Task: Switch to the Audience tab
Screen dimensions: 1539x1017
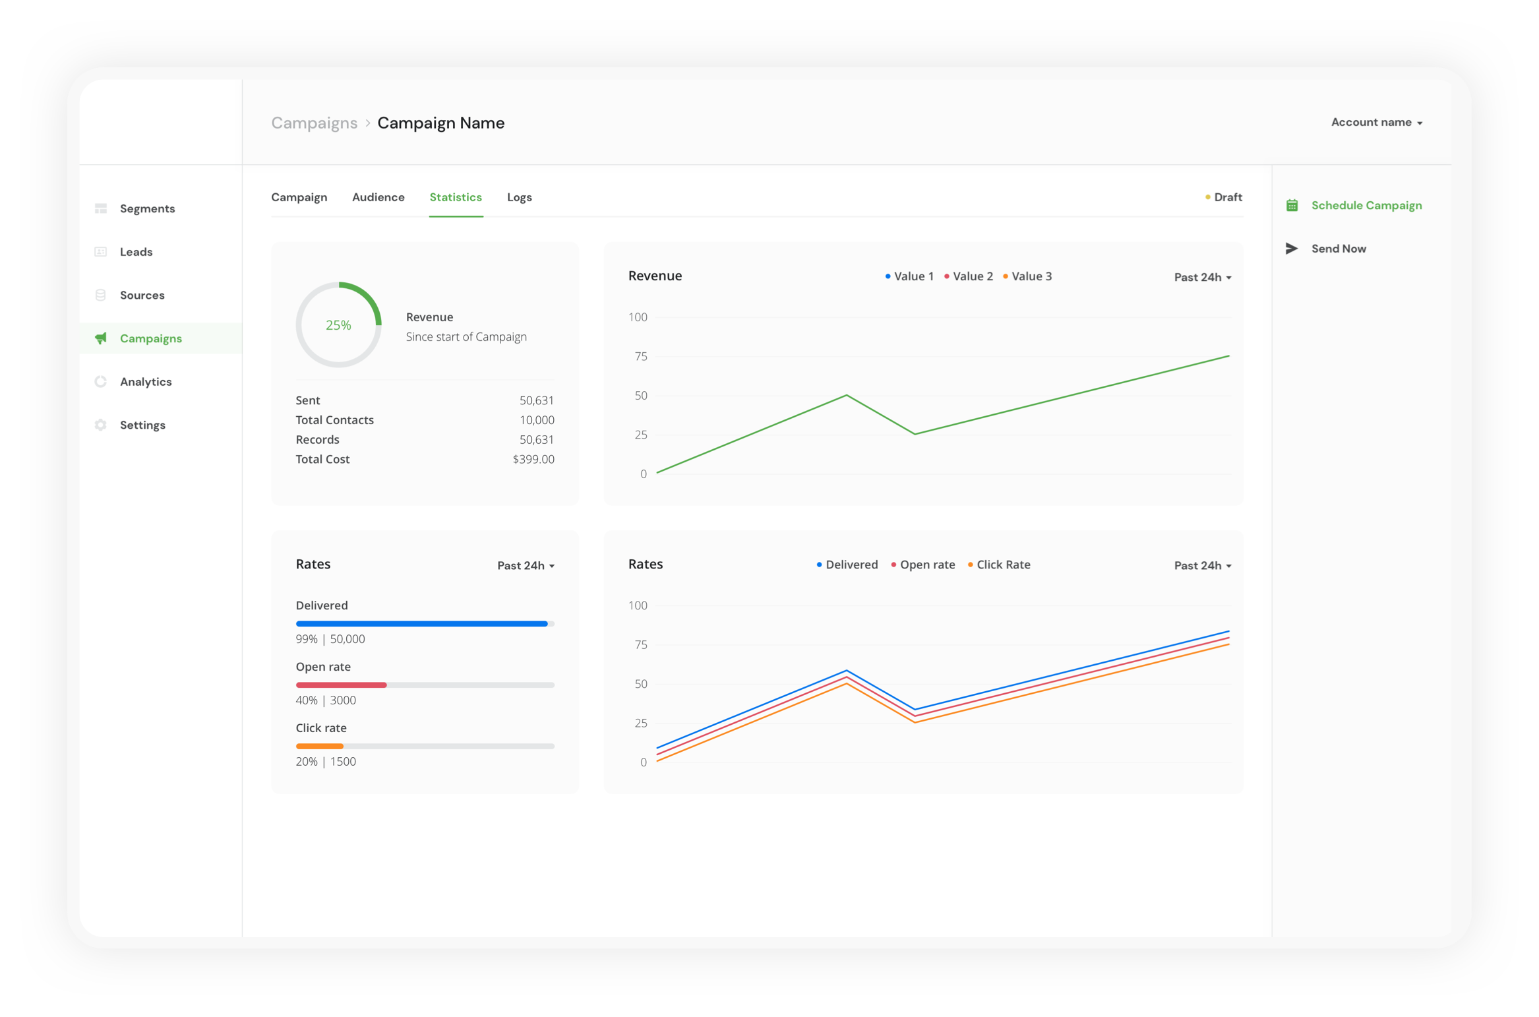Action: click(378, 197)
